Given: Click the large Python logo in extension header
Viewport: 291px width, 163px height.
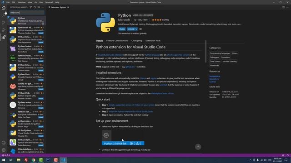Looking at the screenshot, I should [105, 23].
